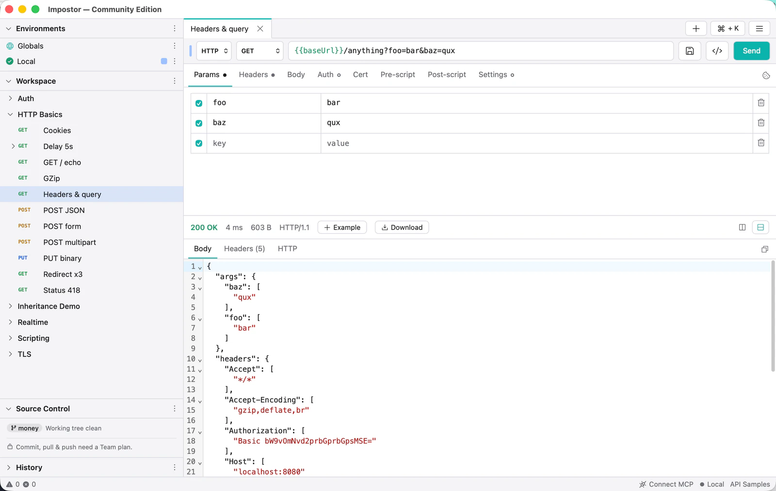Collapse the HTTP Basics folder
The width and height of the screenshot is (776, 491).
click(x=10, y=115)
